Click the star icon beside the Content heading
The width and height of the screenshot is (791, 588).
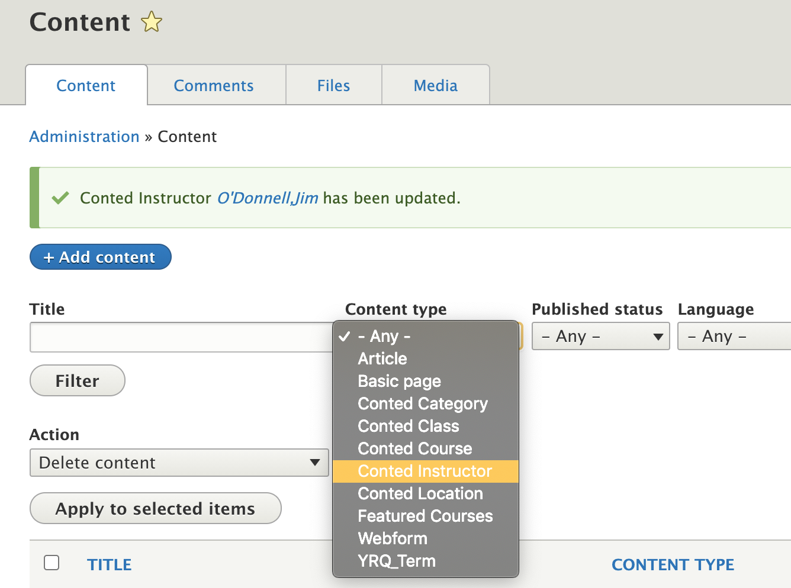150,22
